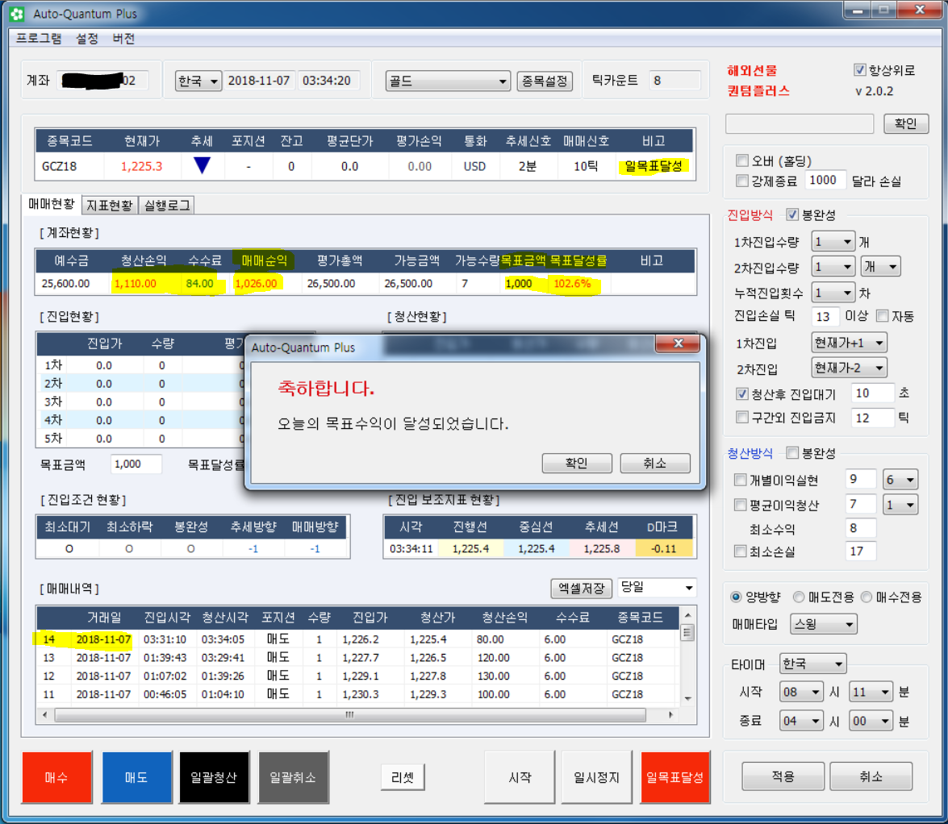Click the Auto-Quantum Plus title bar app icon
948x824 pixels.
(x=15, y=15)
